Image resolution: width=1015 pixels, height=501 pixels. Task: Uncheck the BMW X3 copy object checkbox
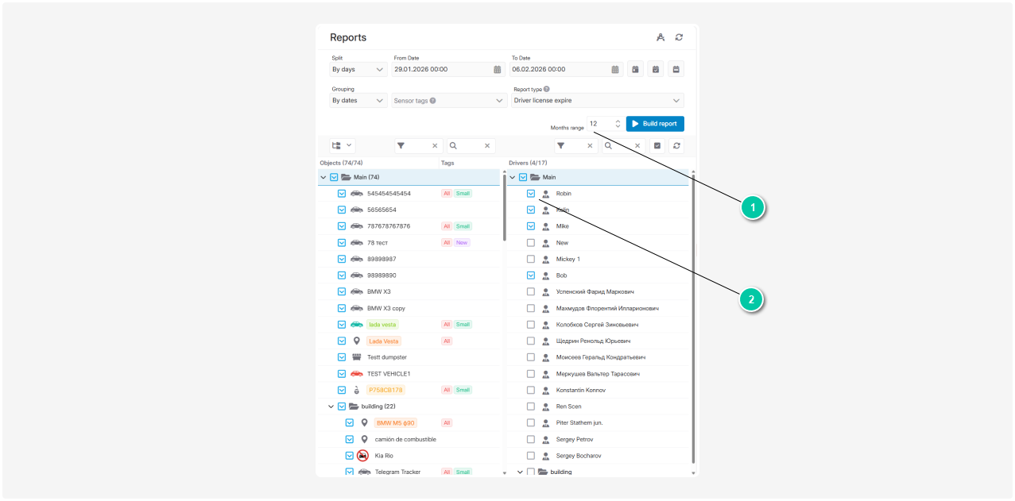[x=342, y=308]
